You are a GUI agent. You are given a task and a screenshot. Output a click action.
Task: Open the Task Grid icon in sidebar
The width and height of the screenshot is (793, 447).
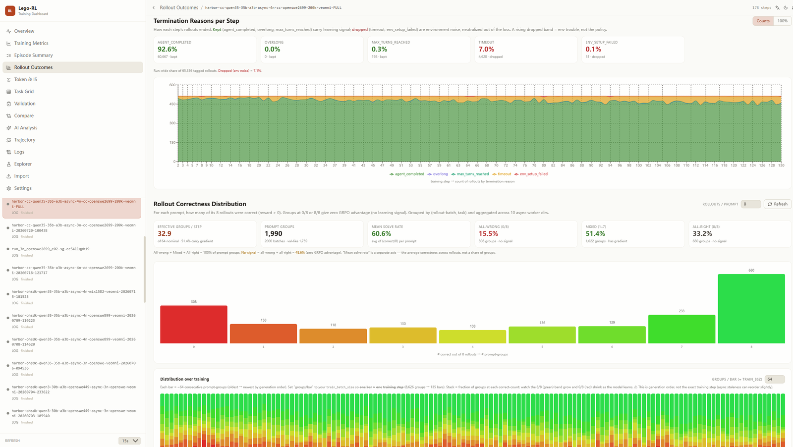click(8, 92)
